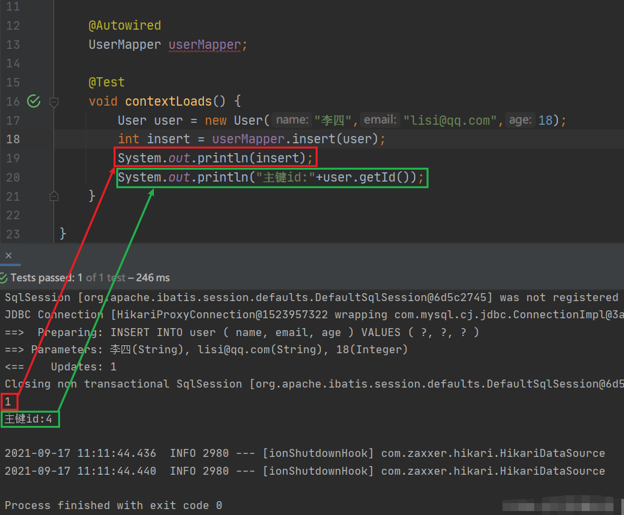Image resolution: width=624 pixels, height=515 pixels.
Task: Click the green test-passed run icon on line 16
Action: tap(34, 101)
